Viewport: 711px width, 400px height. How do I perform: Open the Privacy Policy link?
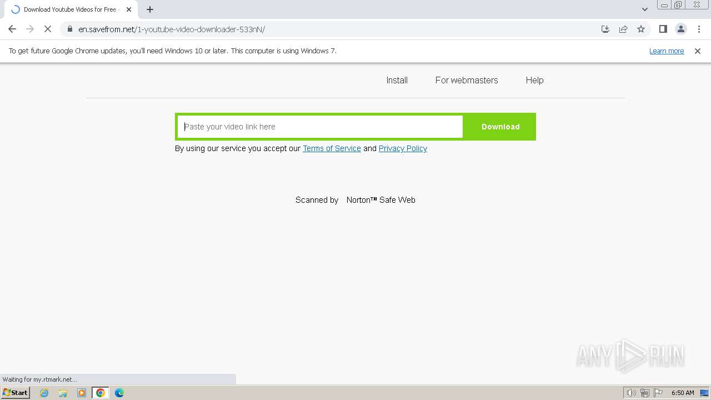(x=403, y=148)
